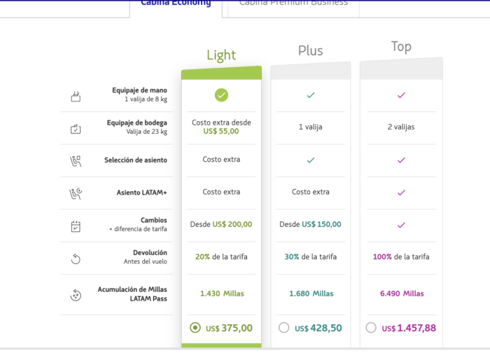Select the Plus fare US$ 428,50 radio
Screen dimensions: 490x353
(x=283, y=328)
